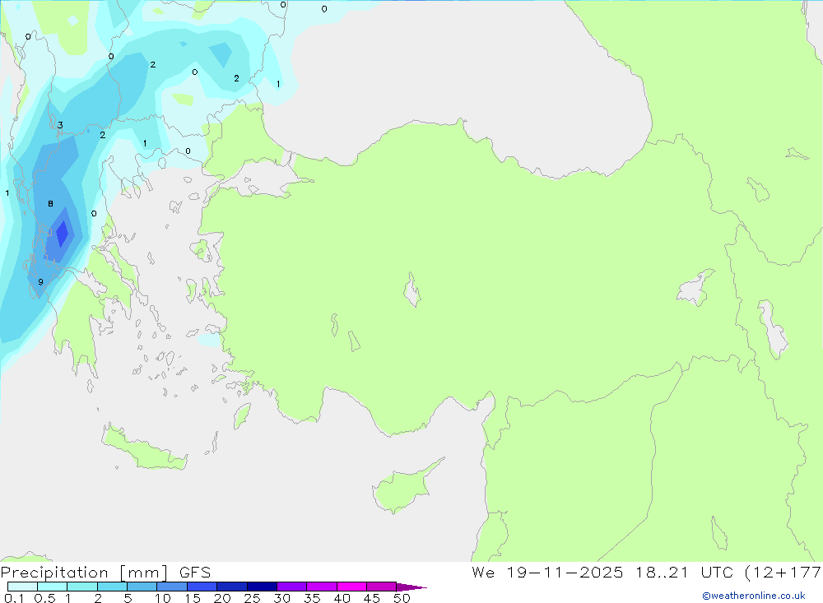Click the '18..21' time range text
Image resolution: width=823 pixels, height=603 pixels.
pyautogui.click(x=662, y=572)
